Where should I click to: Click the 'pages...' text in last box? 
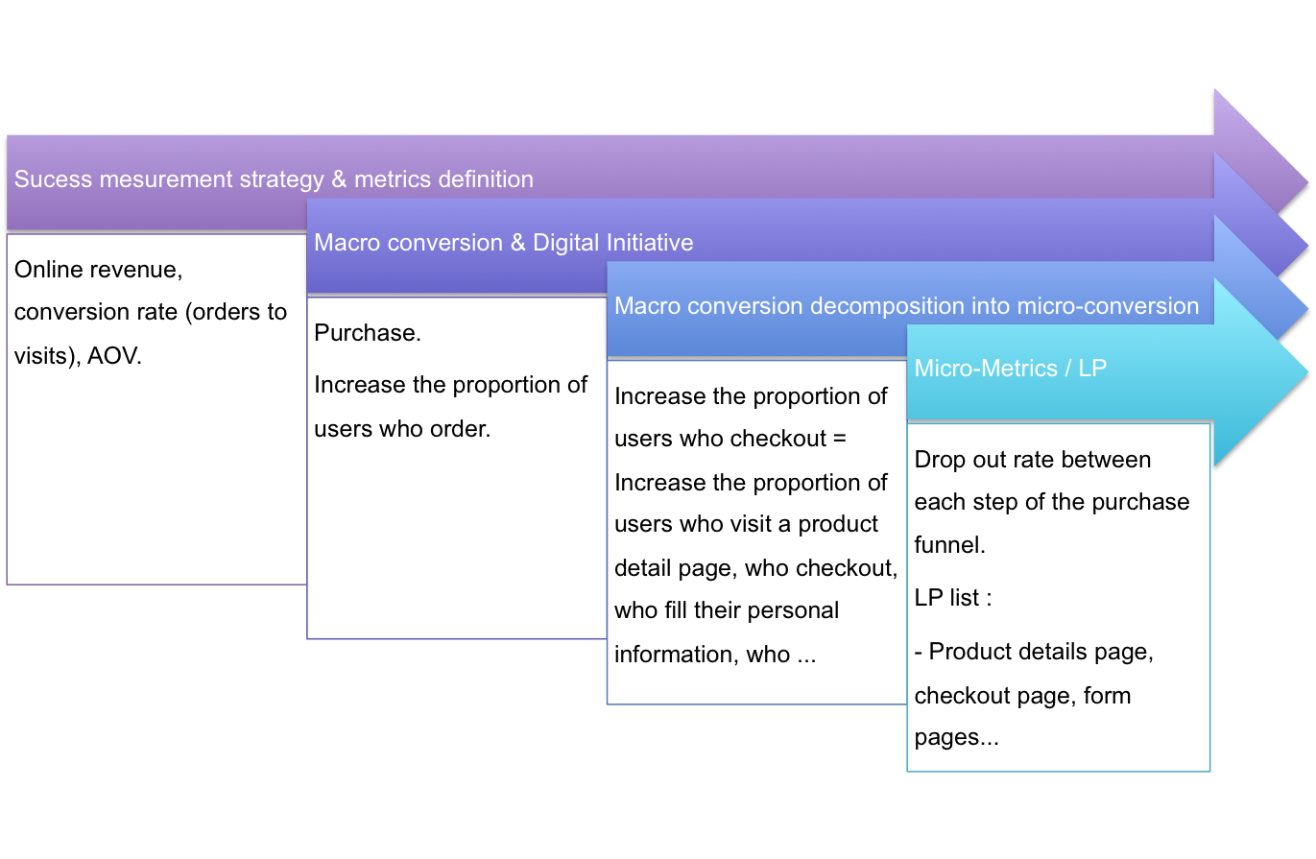(x=959, y=738)
